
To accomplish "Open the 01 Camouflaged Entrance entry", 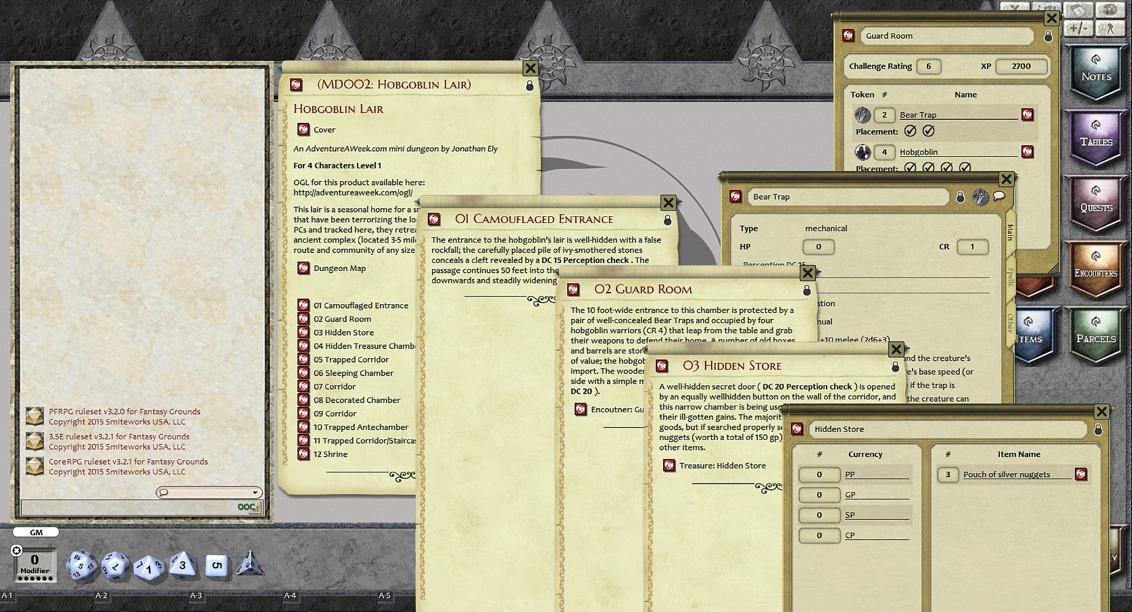I will click(361, 305).
